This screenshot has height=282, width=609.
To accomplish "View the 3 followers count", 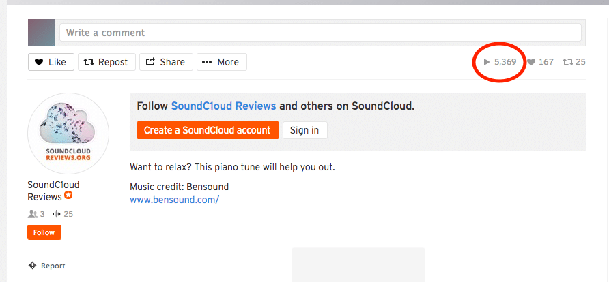I will click(x=36, y=214).
